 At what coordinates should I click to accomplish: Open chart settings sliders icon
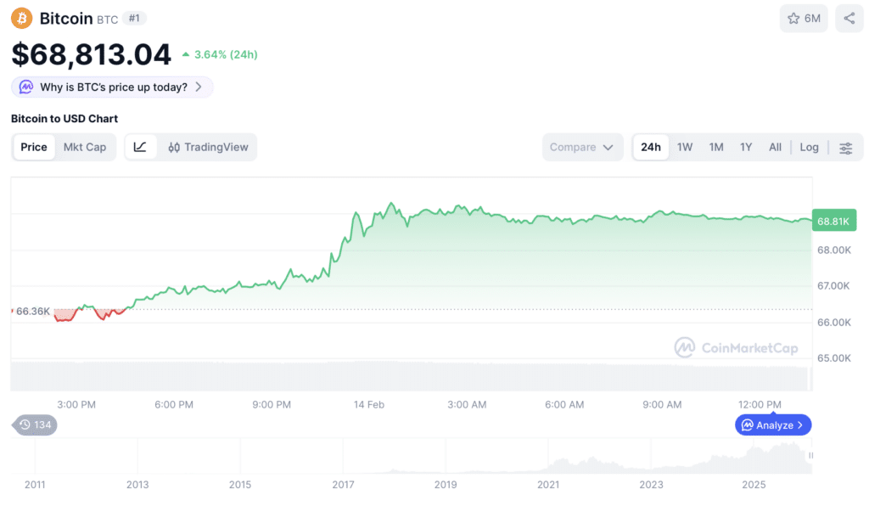click(x=846, y=148)
